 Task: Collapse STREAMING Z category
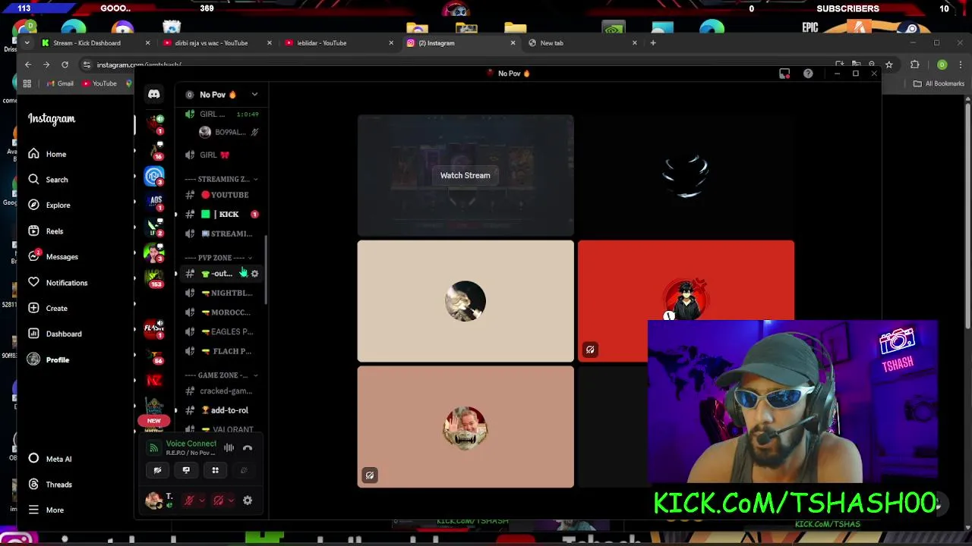click(221, 179)
